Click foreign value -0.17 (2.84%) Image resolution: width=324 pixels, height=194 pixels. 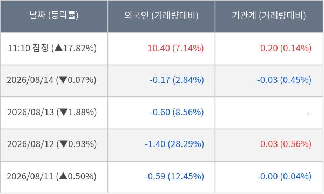pos(177,80)
